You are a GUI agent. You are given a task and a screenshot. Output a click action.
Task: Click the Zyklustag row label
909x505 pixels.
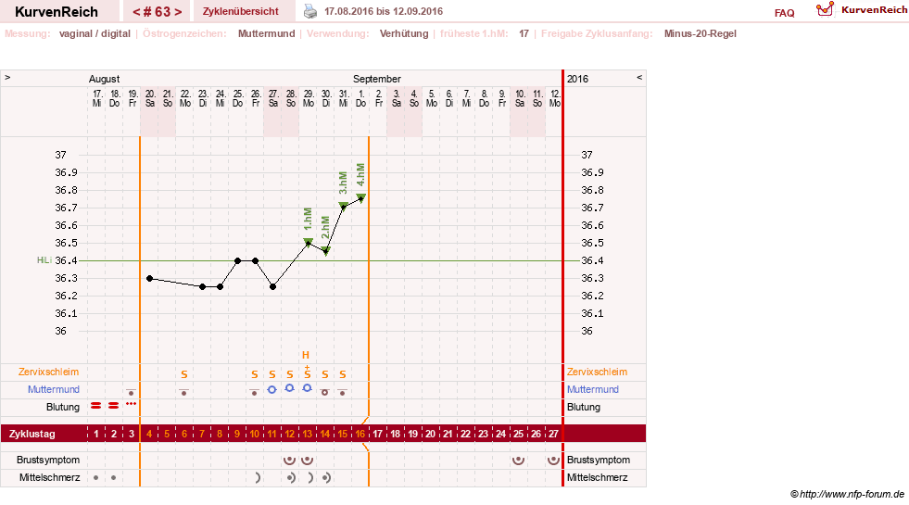coord(32,434)
